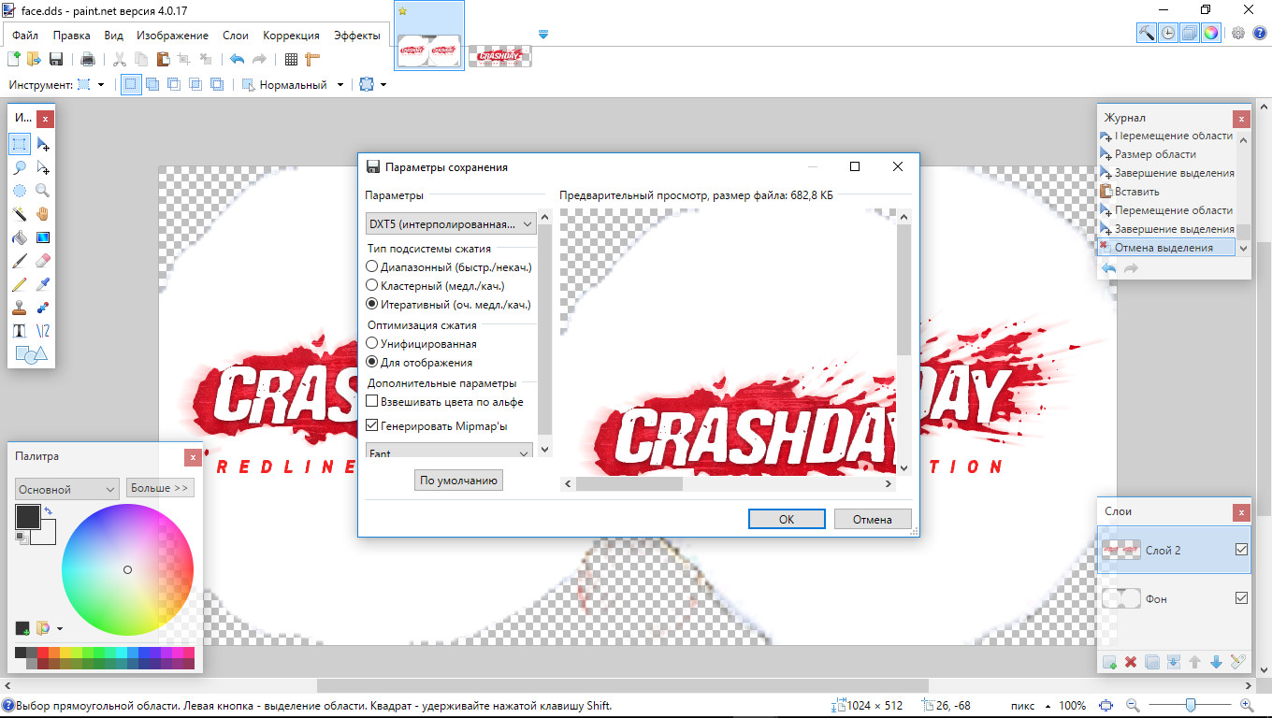Screen dimensions: 1272x718
Task: Open the palette menu dropdown arrow
Action: [x=60, y=629]
